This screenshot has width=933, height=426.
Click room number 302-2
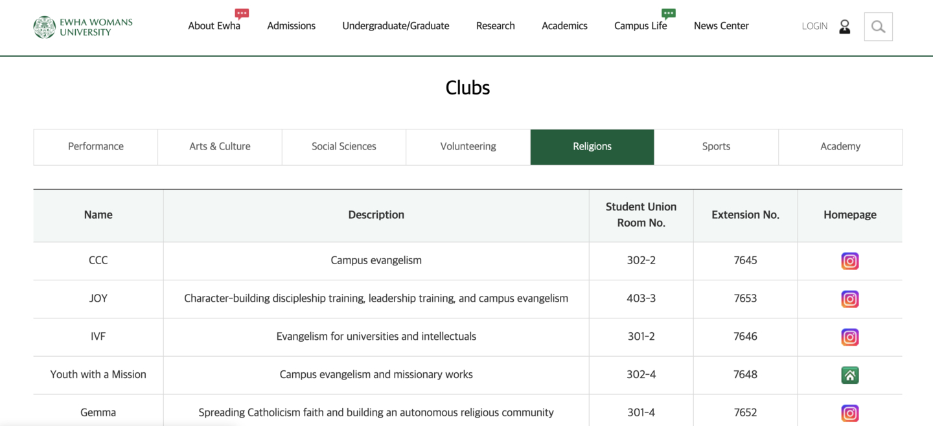tap(641, 261)
